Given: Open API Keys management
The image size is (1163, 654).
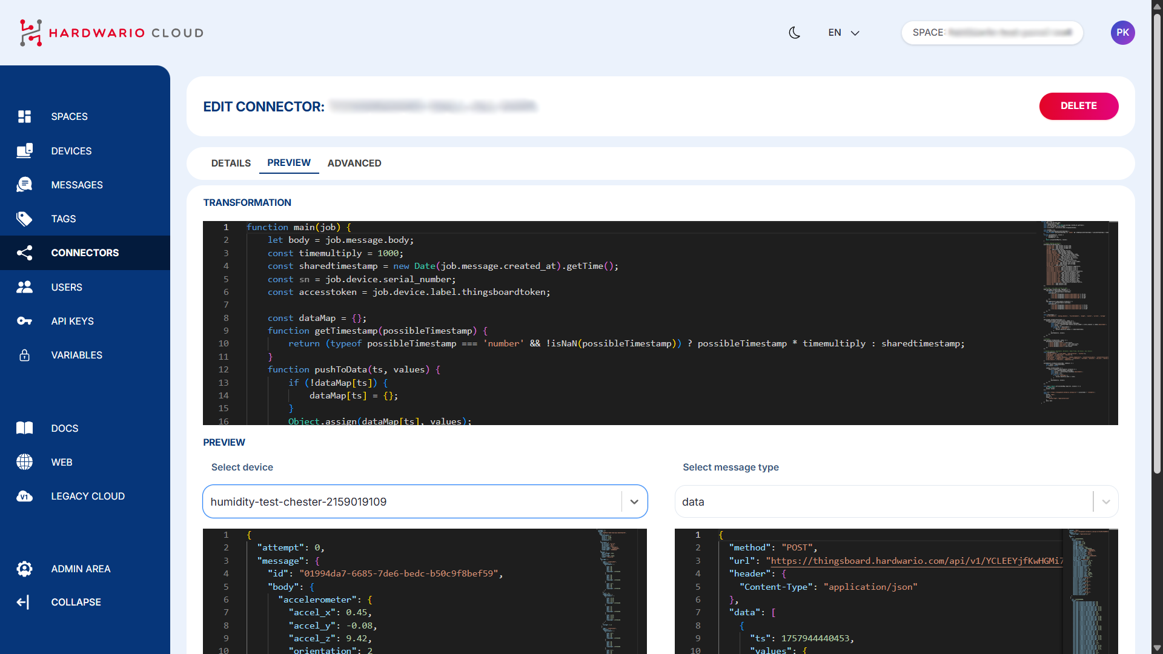Looking at the screenshot, I should coord(72,321).
